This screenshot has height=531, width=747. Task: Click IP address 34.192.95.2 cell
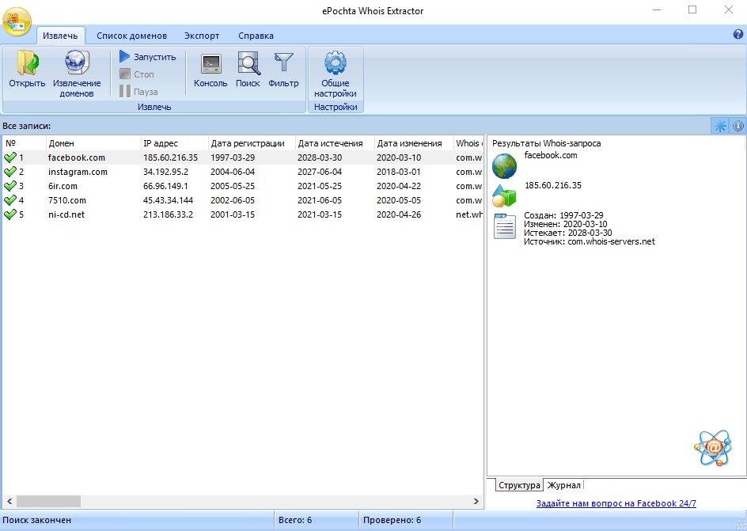tap(166, 172)
